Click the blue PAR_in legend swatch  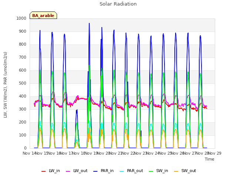tap(96, 171)
